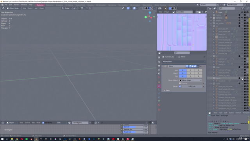Adjust the Roughness slider
The width and height of the screenshot is (250, 141).
coord(136,132)
